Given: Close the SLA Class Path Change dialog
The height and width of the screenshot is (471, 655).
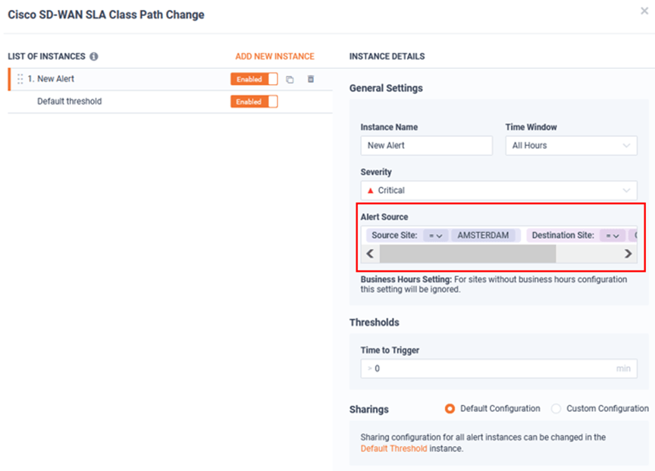Looking at the screenshot, I should (644, 11).
